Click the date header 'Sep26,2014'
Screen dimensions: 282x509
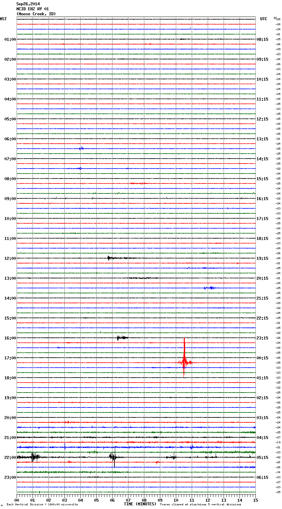(28, 4)
